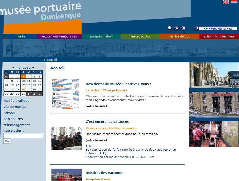The image size is (239, 181).
Task: Click the newsletter email input field
Action: click(23, 136)
